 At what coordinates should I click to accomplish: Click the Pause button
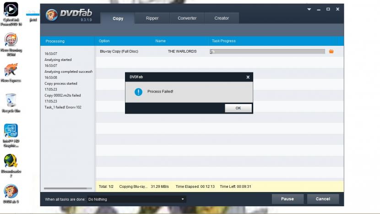pyautogui.click(x=288, y=199)
